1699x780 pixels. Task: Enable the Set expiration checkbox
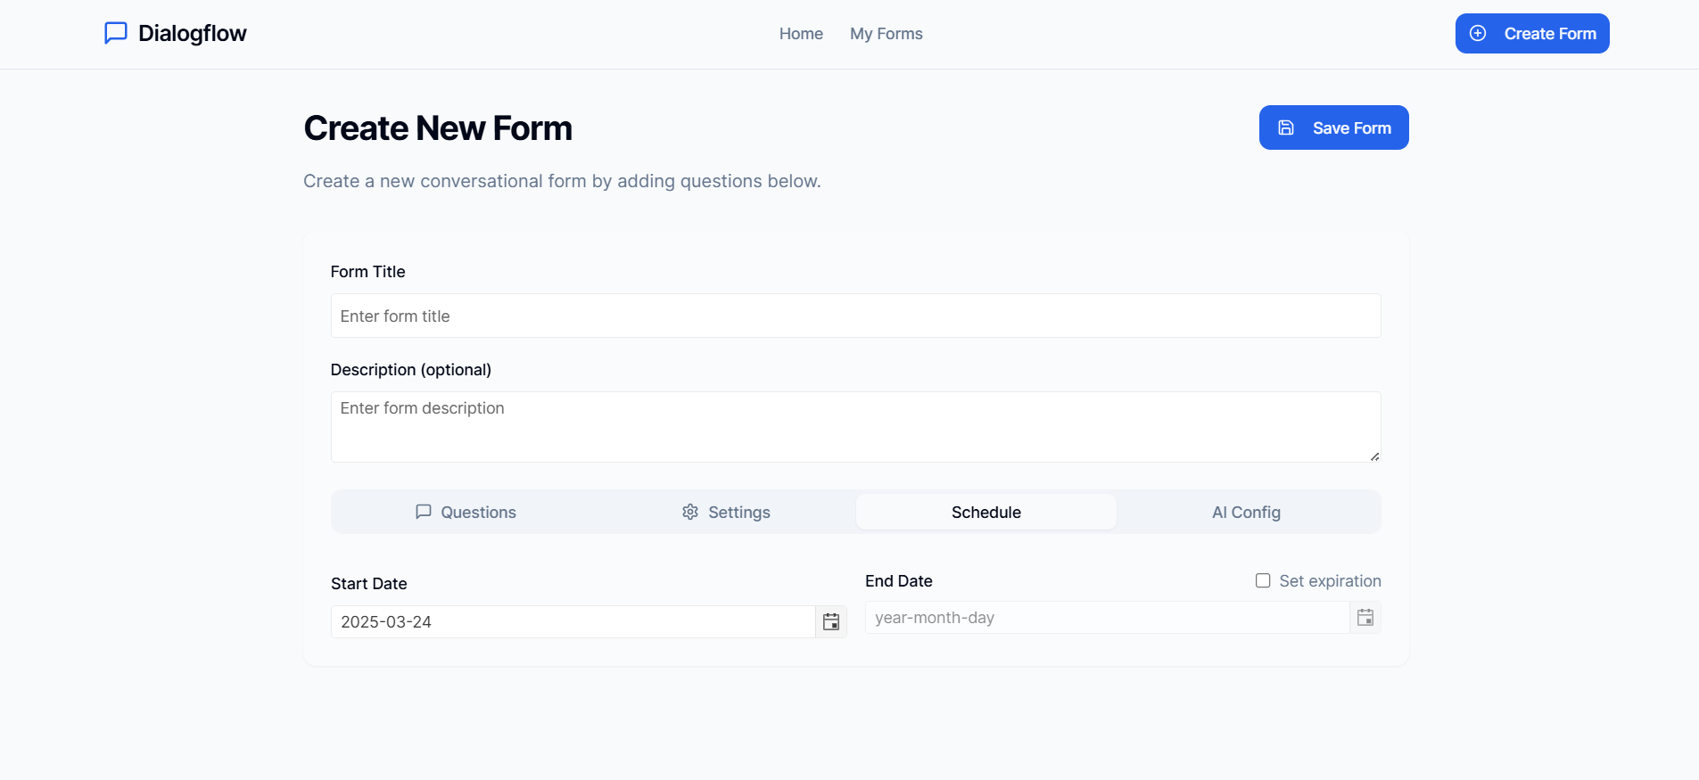[1263, 580]
